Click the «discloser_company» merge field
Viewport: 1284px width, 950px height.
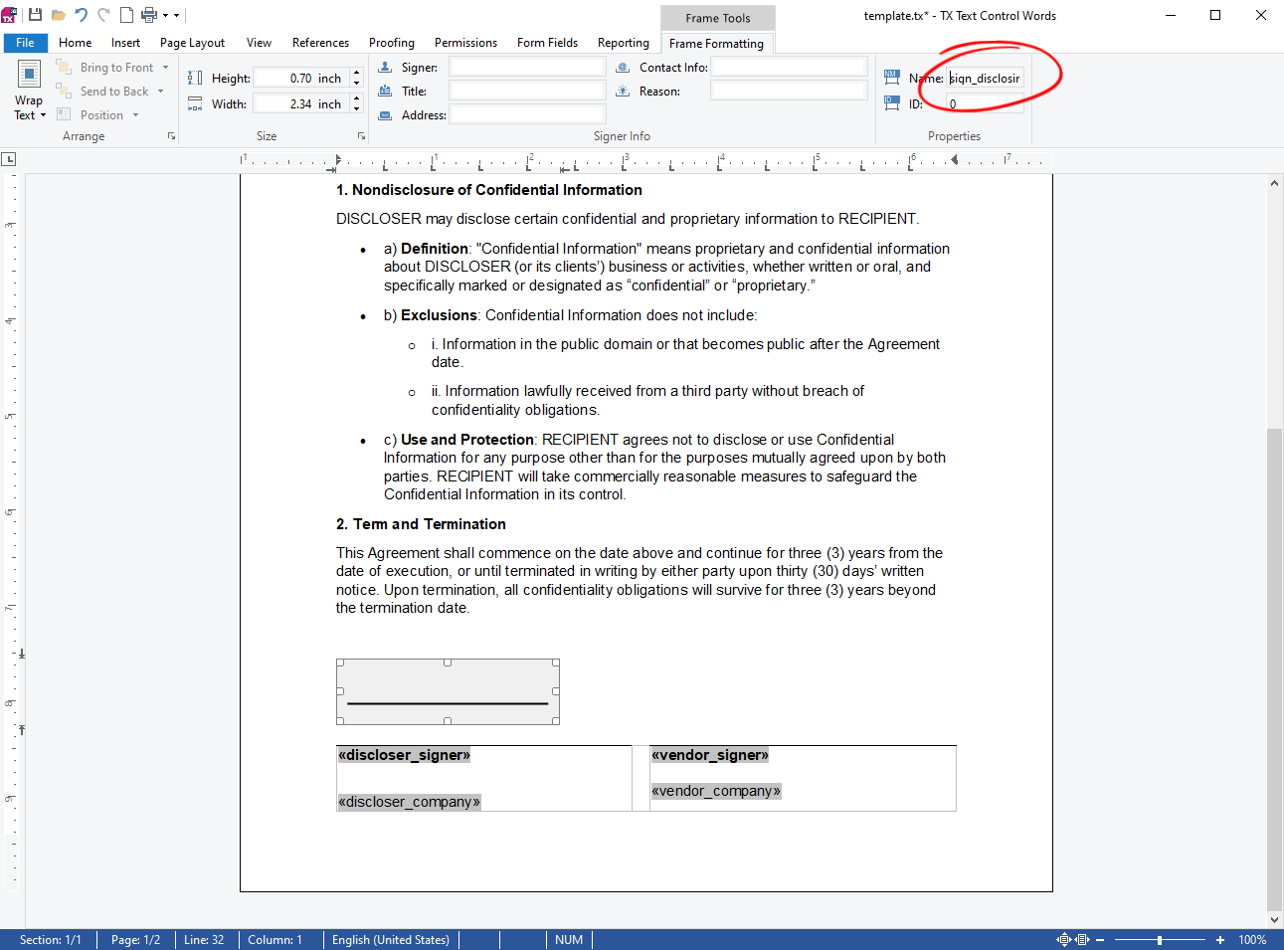409,802
